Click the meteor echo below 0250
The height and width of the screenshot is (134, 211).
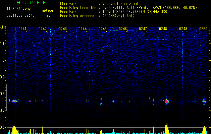(204, 102)
